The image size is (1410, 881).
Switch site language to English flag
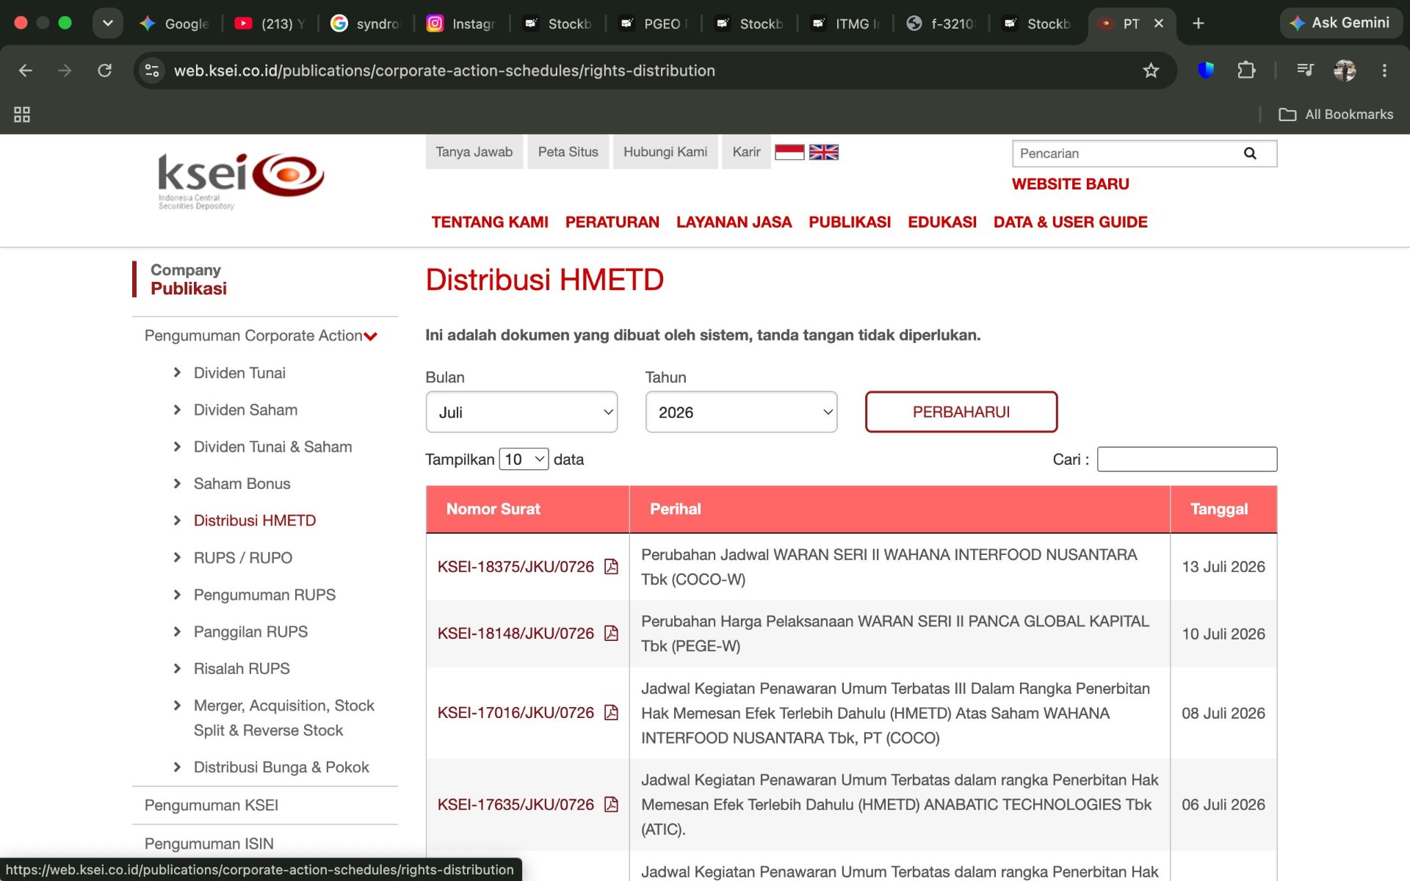point(823,152)
